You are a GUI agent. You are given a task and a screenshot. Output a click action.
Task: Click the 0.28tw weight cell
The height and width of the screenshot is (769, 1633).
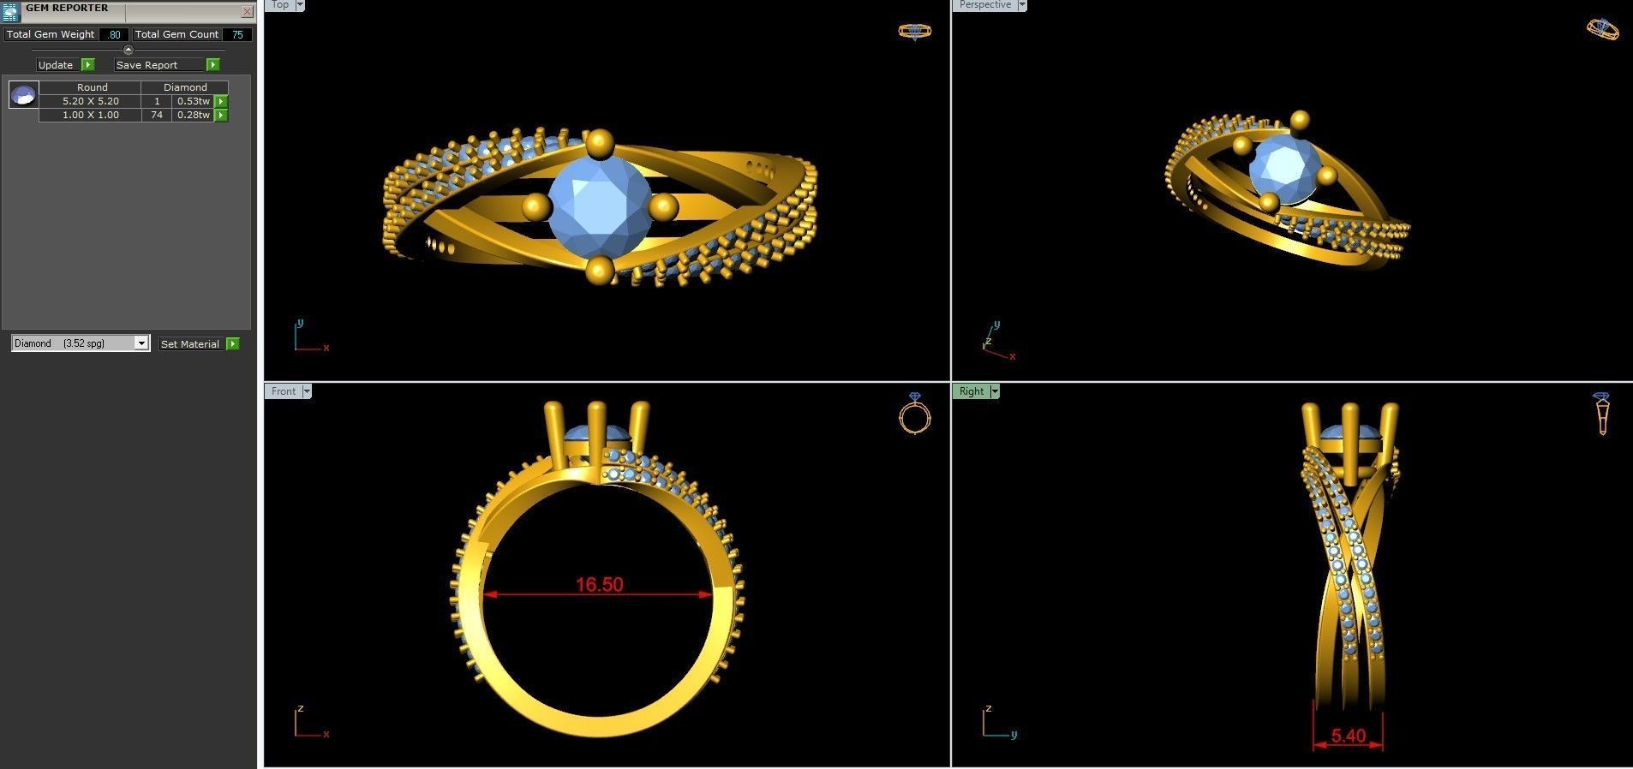pyautogui.click(x=194, y=115)
